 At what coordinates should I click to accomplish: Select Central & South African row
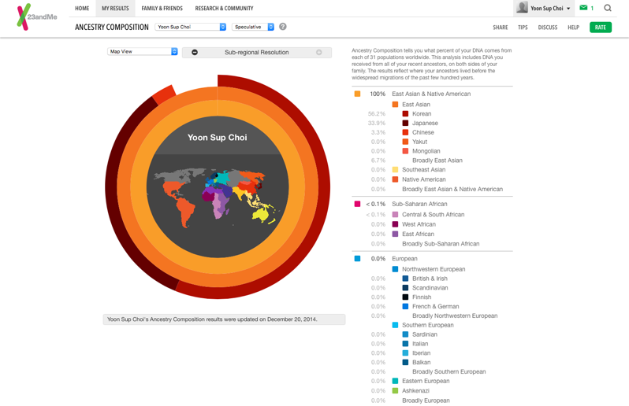[x=415, y=215]
